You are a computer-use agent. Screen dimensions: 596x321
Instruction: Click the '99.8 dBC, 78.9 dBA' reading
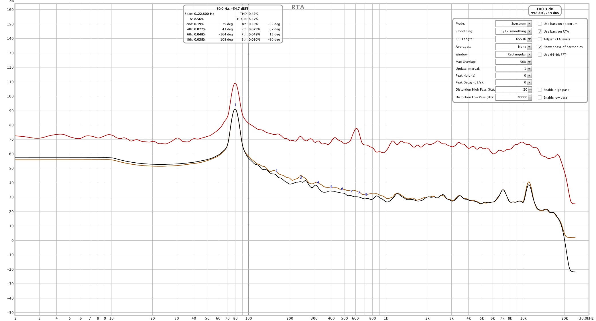(545, 13)
